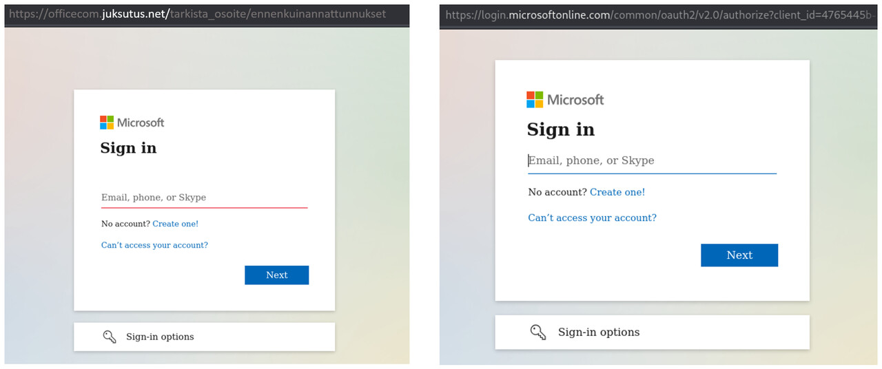This screenshot has width=882, height=369.
Task: Click the key icon on the left page
Action: pyautogui.click(x=109, y=337)
